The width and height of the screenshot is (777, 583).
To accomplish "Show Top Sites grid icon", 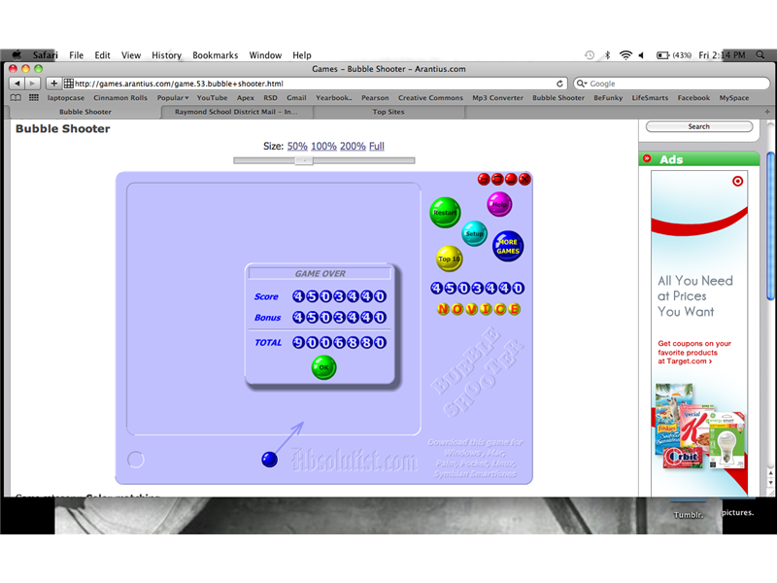I will (x=34, y=98).
